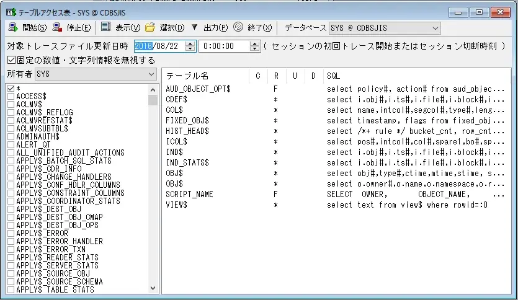The image size is (518, 300).
Task: Toggle 固定の数値・文字列情報を無視する checkbox
Action: pyautogui.click(x=12, y=60)
